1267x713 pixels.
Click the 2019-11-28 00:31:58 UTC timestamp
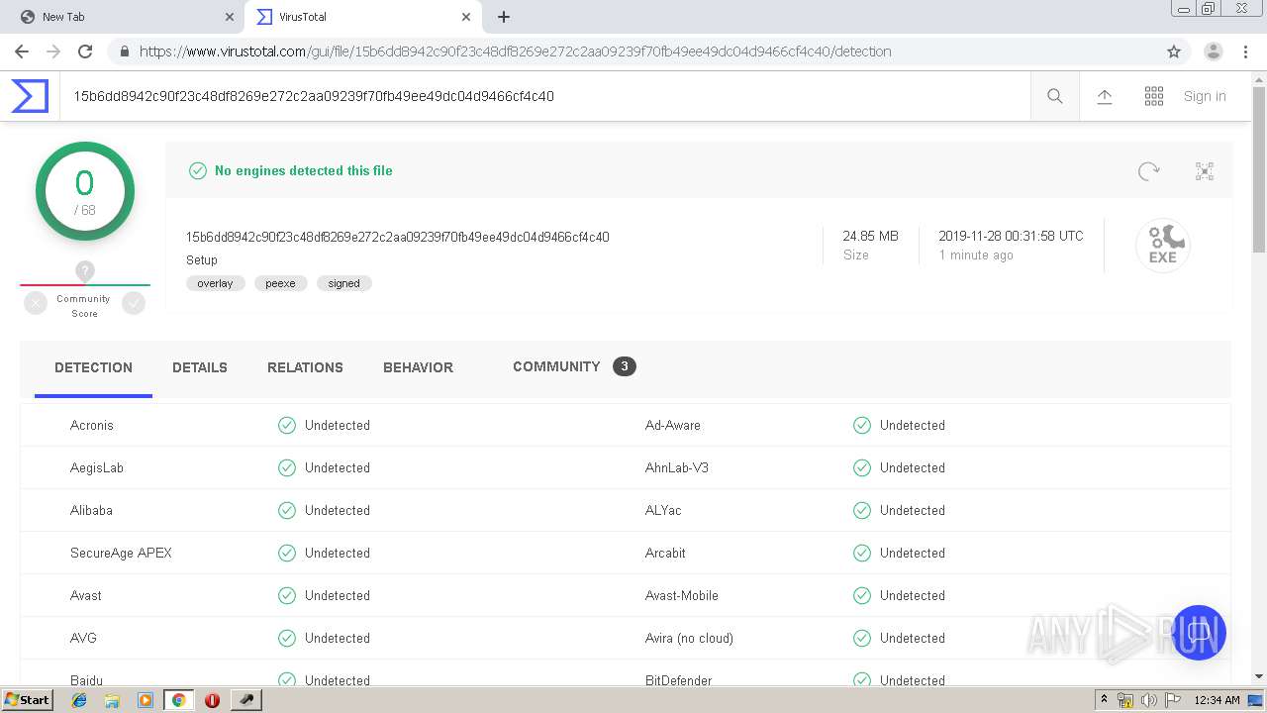[1011, 237]
